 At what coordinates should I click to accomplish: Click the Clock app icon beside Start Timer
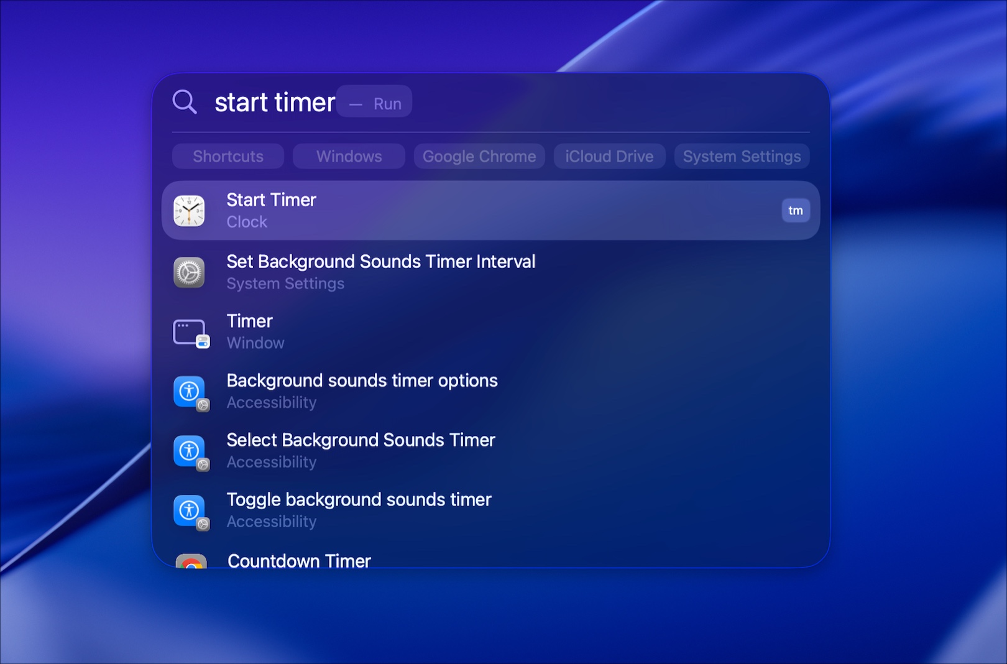(x=190, y=210)
